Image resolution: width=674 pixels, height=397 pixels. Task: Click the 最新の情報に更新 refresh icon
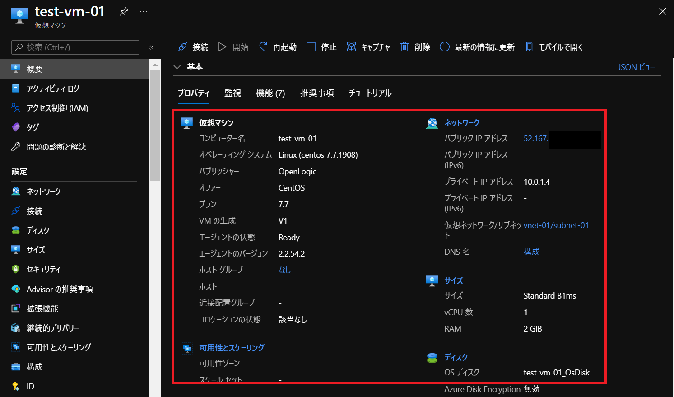pyautogui.click(x=445, y=47)
